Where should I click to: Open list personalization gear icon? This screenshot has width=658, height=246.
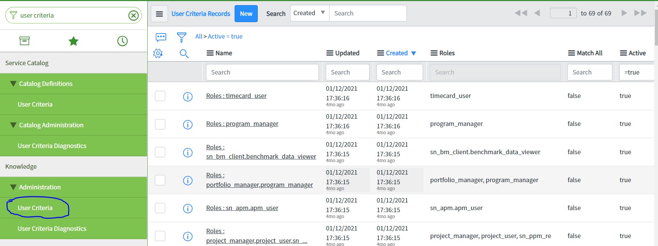click(158, 53)
